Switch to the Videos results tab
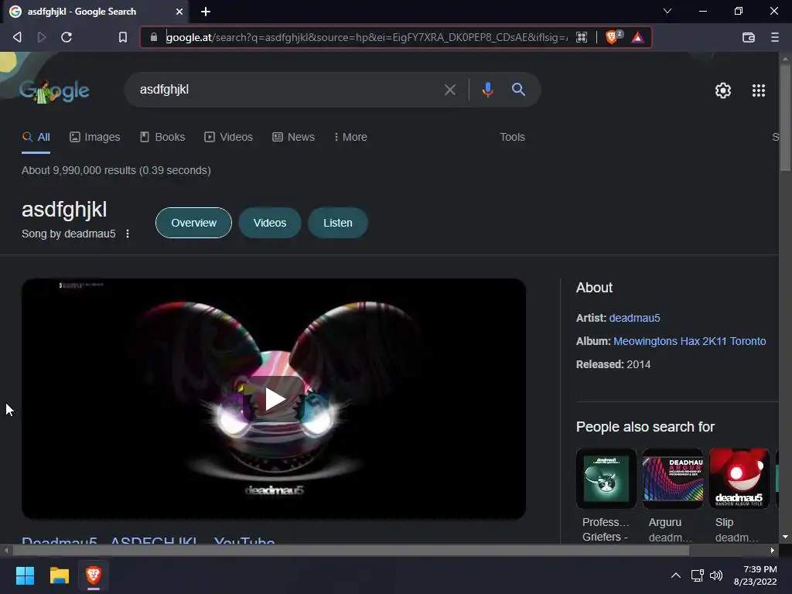The image size is (792, 594). 228,137
